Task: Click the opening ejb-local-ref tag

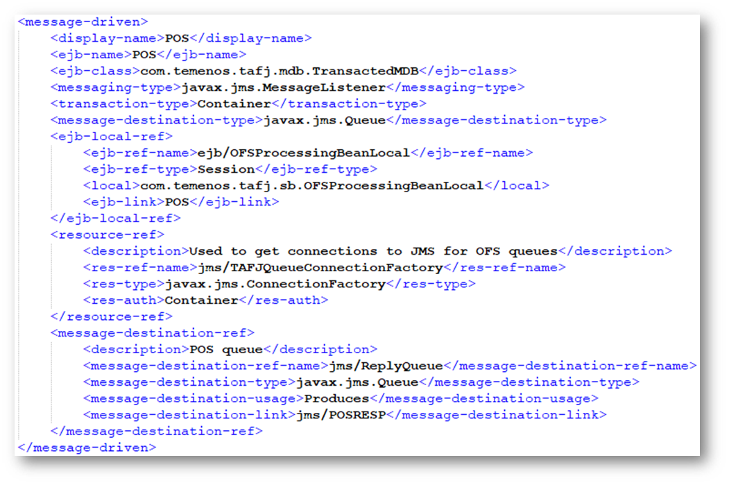Action: pos(112,137)
